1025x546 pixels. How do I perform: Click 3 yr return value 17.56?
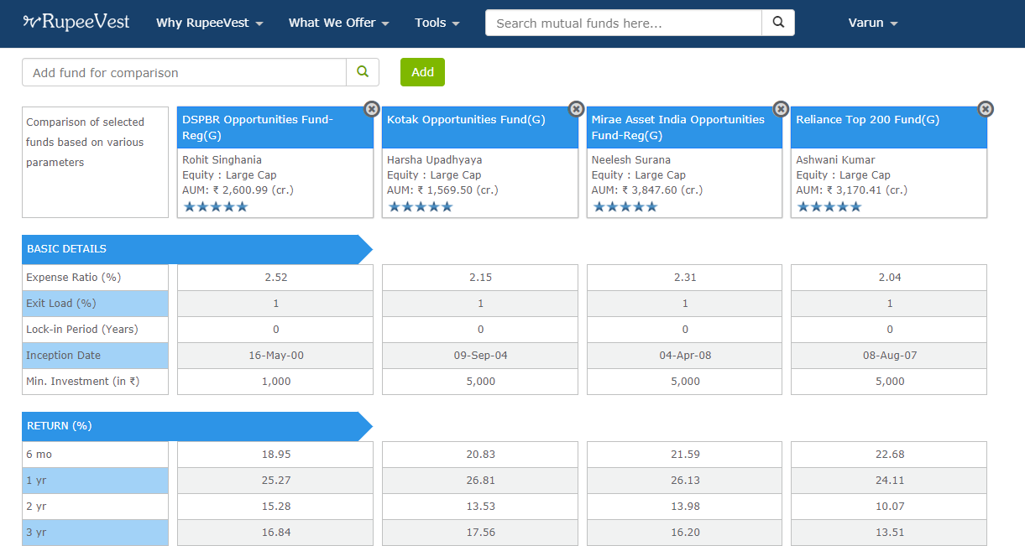point(480,532)
